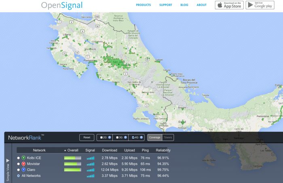Show info for 2G filter
This screenshot has height=183, width=283.
tap(110, 137)
